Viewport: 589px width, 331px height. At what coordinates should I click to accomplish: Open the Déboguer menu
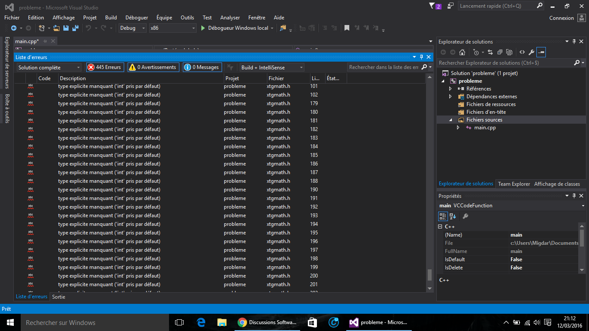[x=136, y=17]
